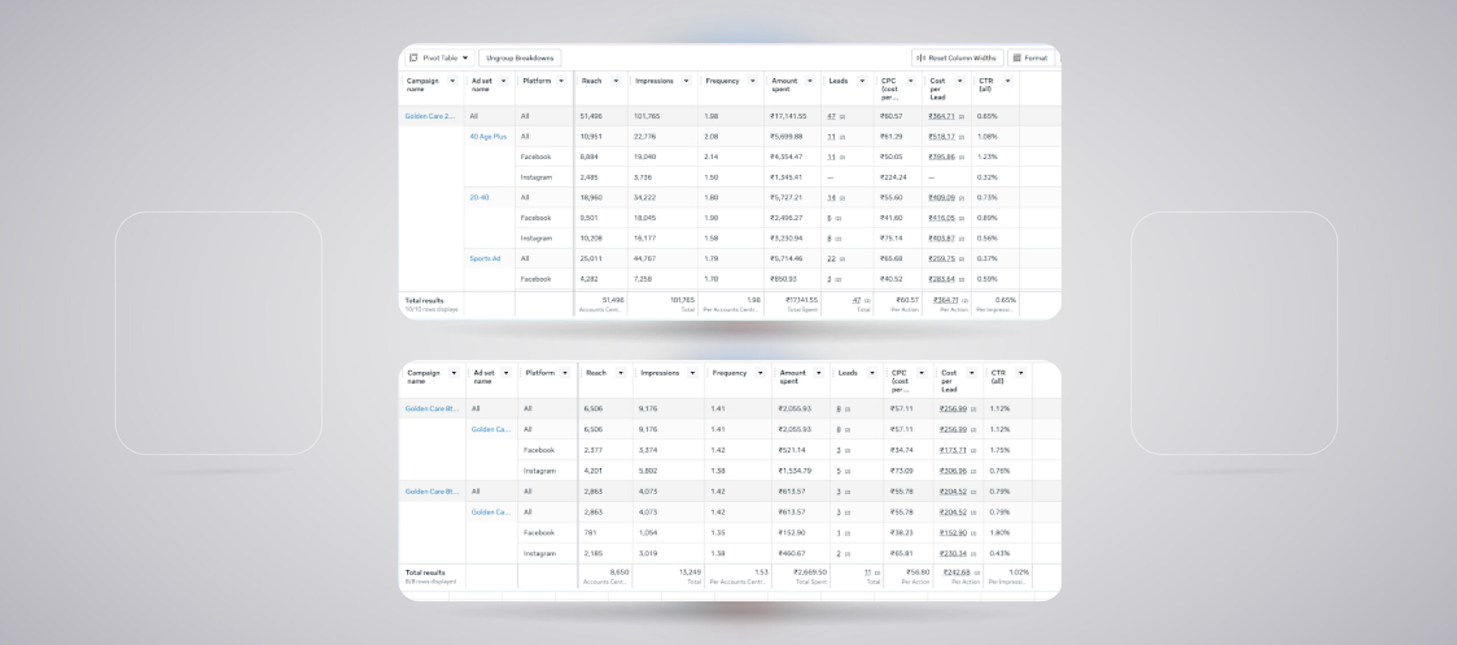Open CTR (all) column arrow in bottom table
The image size is (1457, 645).
[x=1021, y=373]
